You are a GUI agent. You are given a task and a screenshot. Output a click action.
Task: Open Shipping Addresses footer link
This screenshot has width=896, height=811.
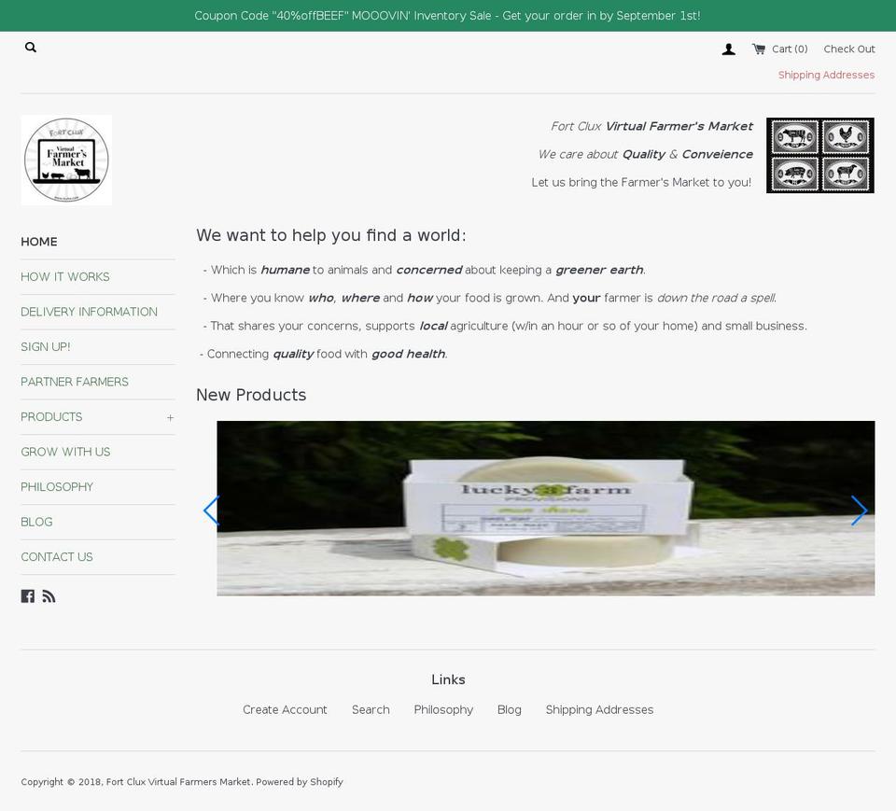click(599, 709)
